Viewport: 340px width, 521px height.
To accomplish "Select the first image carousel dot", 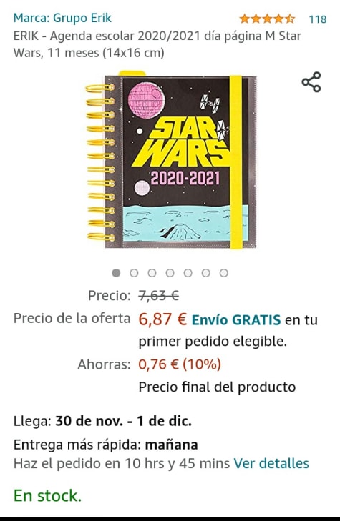I will [116, 273].
